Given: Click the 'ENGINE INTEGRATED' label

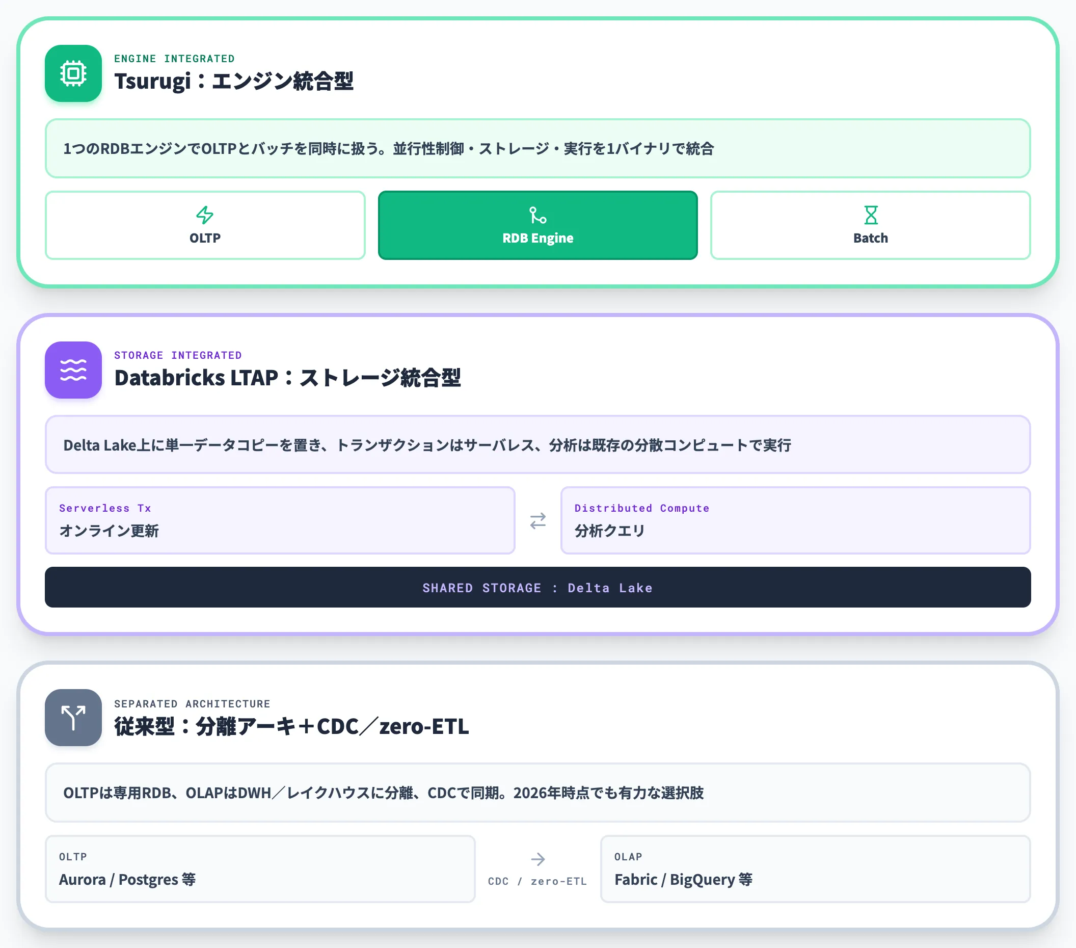Looking at the screenshot, I should click(174, 59).
